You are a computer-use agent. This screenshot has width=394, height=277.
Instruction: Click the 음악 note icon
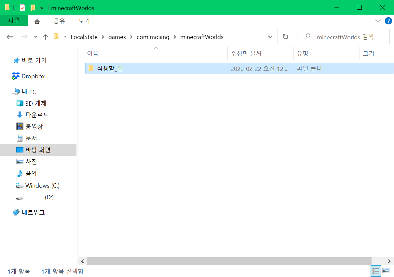[20, 174]
